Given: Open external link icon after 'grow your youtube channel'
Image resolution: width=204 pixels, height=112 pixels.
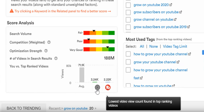Looking at the screenshot, I should (178, 62).
